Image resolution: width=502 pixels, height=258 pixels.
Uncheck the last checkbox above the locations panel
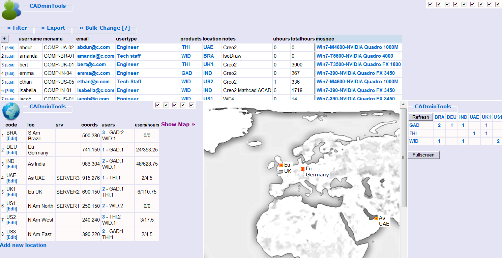click(191, 105)
